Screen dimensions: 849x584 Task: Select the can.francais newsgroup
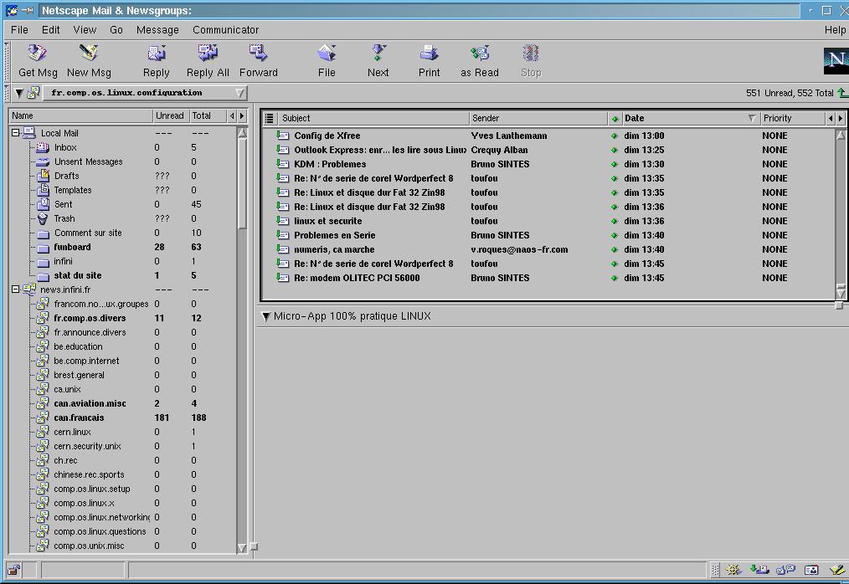(x=79, y=418)
